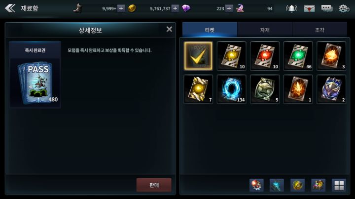Select the red gem ticket card

tap(265, 56)
